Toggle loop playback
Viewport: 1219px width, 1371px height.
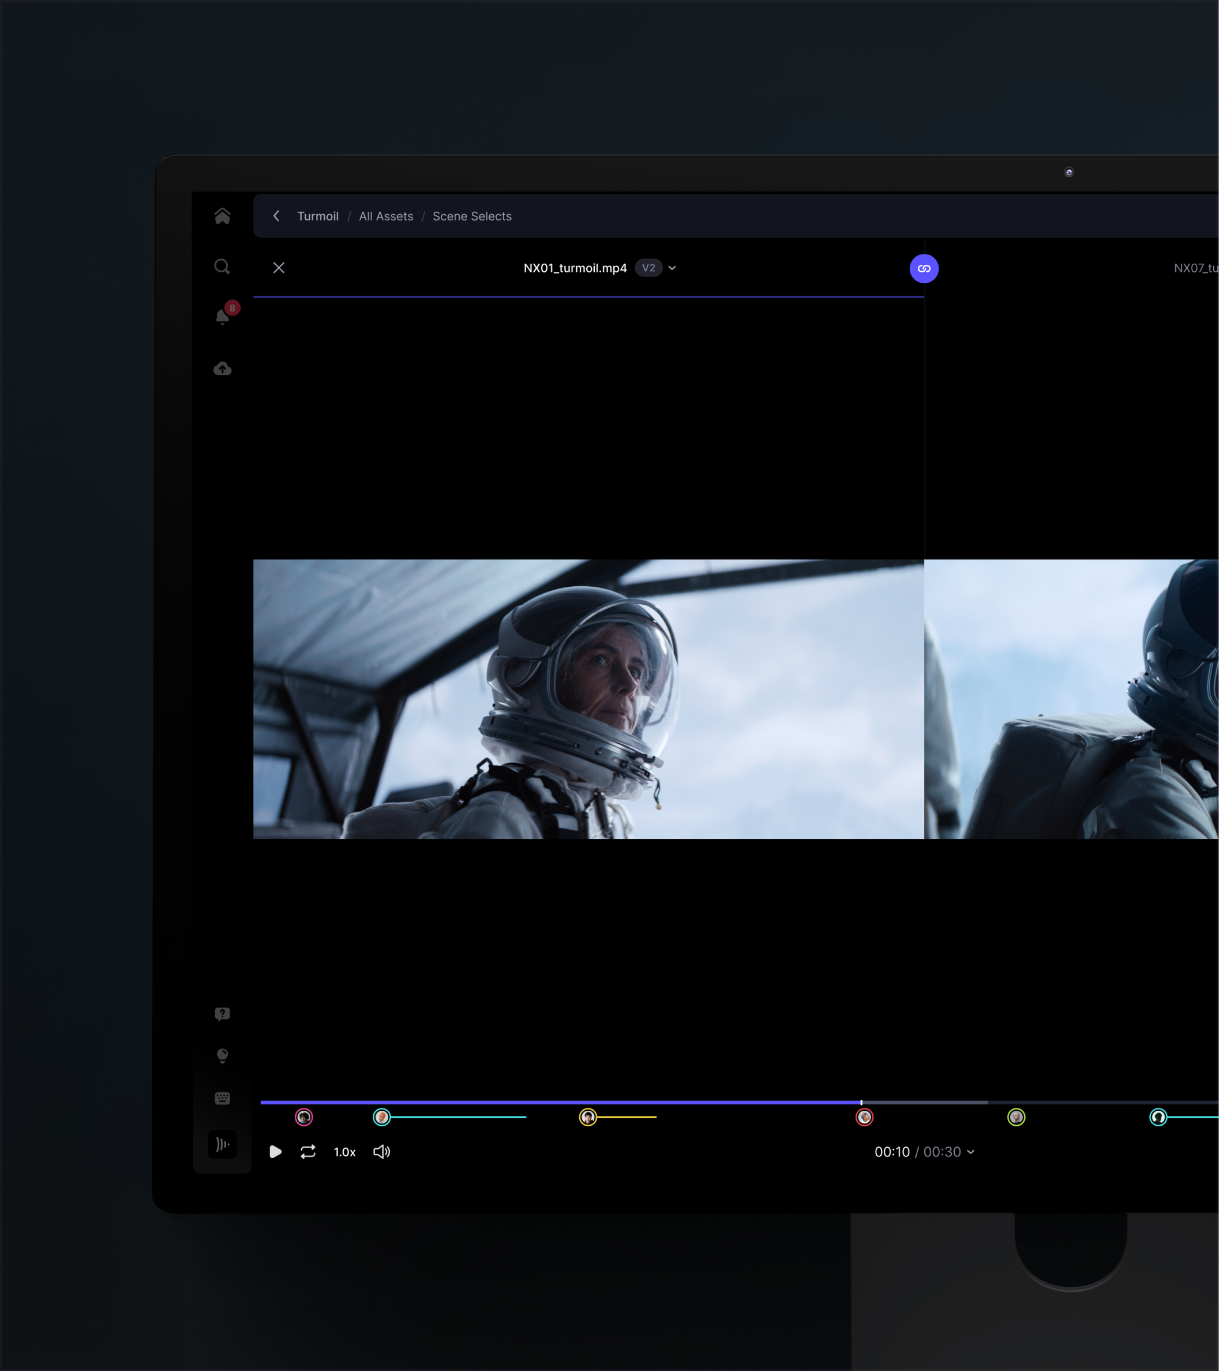tap(307, 1152)
